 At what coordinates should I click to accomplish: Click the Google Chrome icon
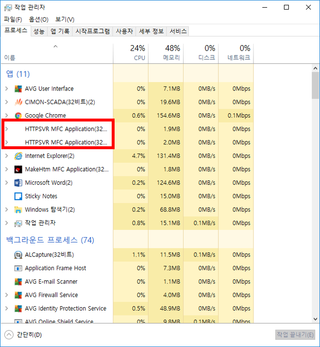click(x=18, y=116)
